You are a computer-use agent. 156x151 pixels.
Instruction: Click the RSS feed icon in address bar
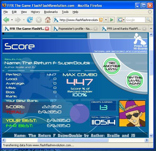click(101, 20)
